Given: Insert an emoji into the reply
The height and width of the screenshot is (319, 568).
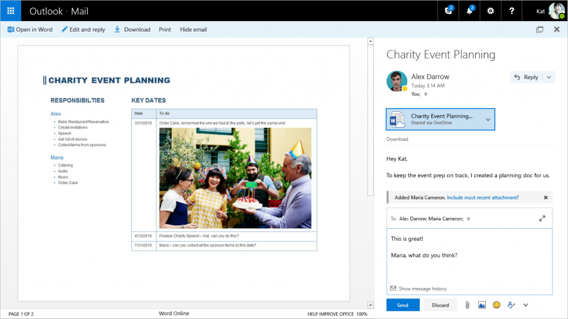Looking at the screenshot, I should click(496, 305).
